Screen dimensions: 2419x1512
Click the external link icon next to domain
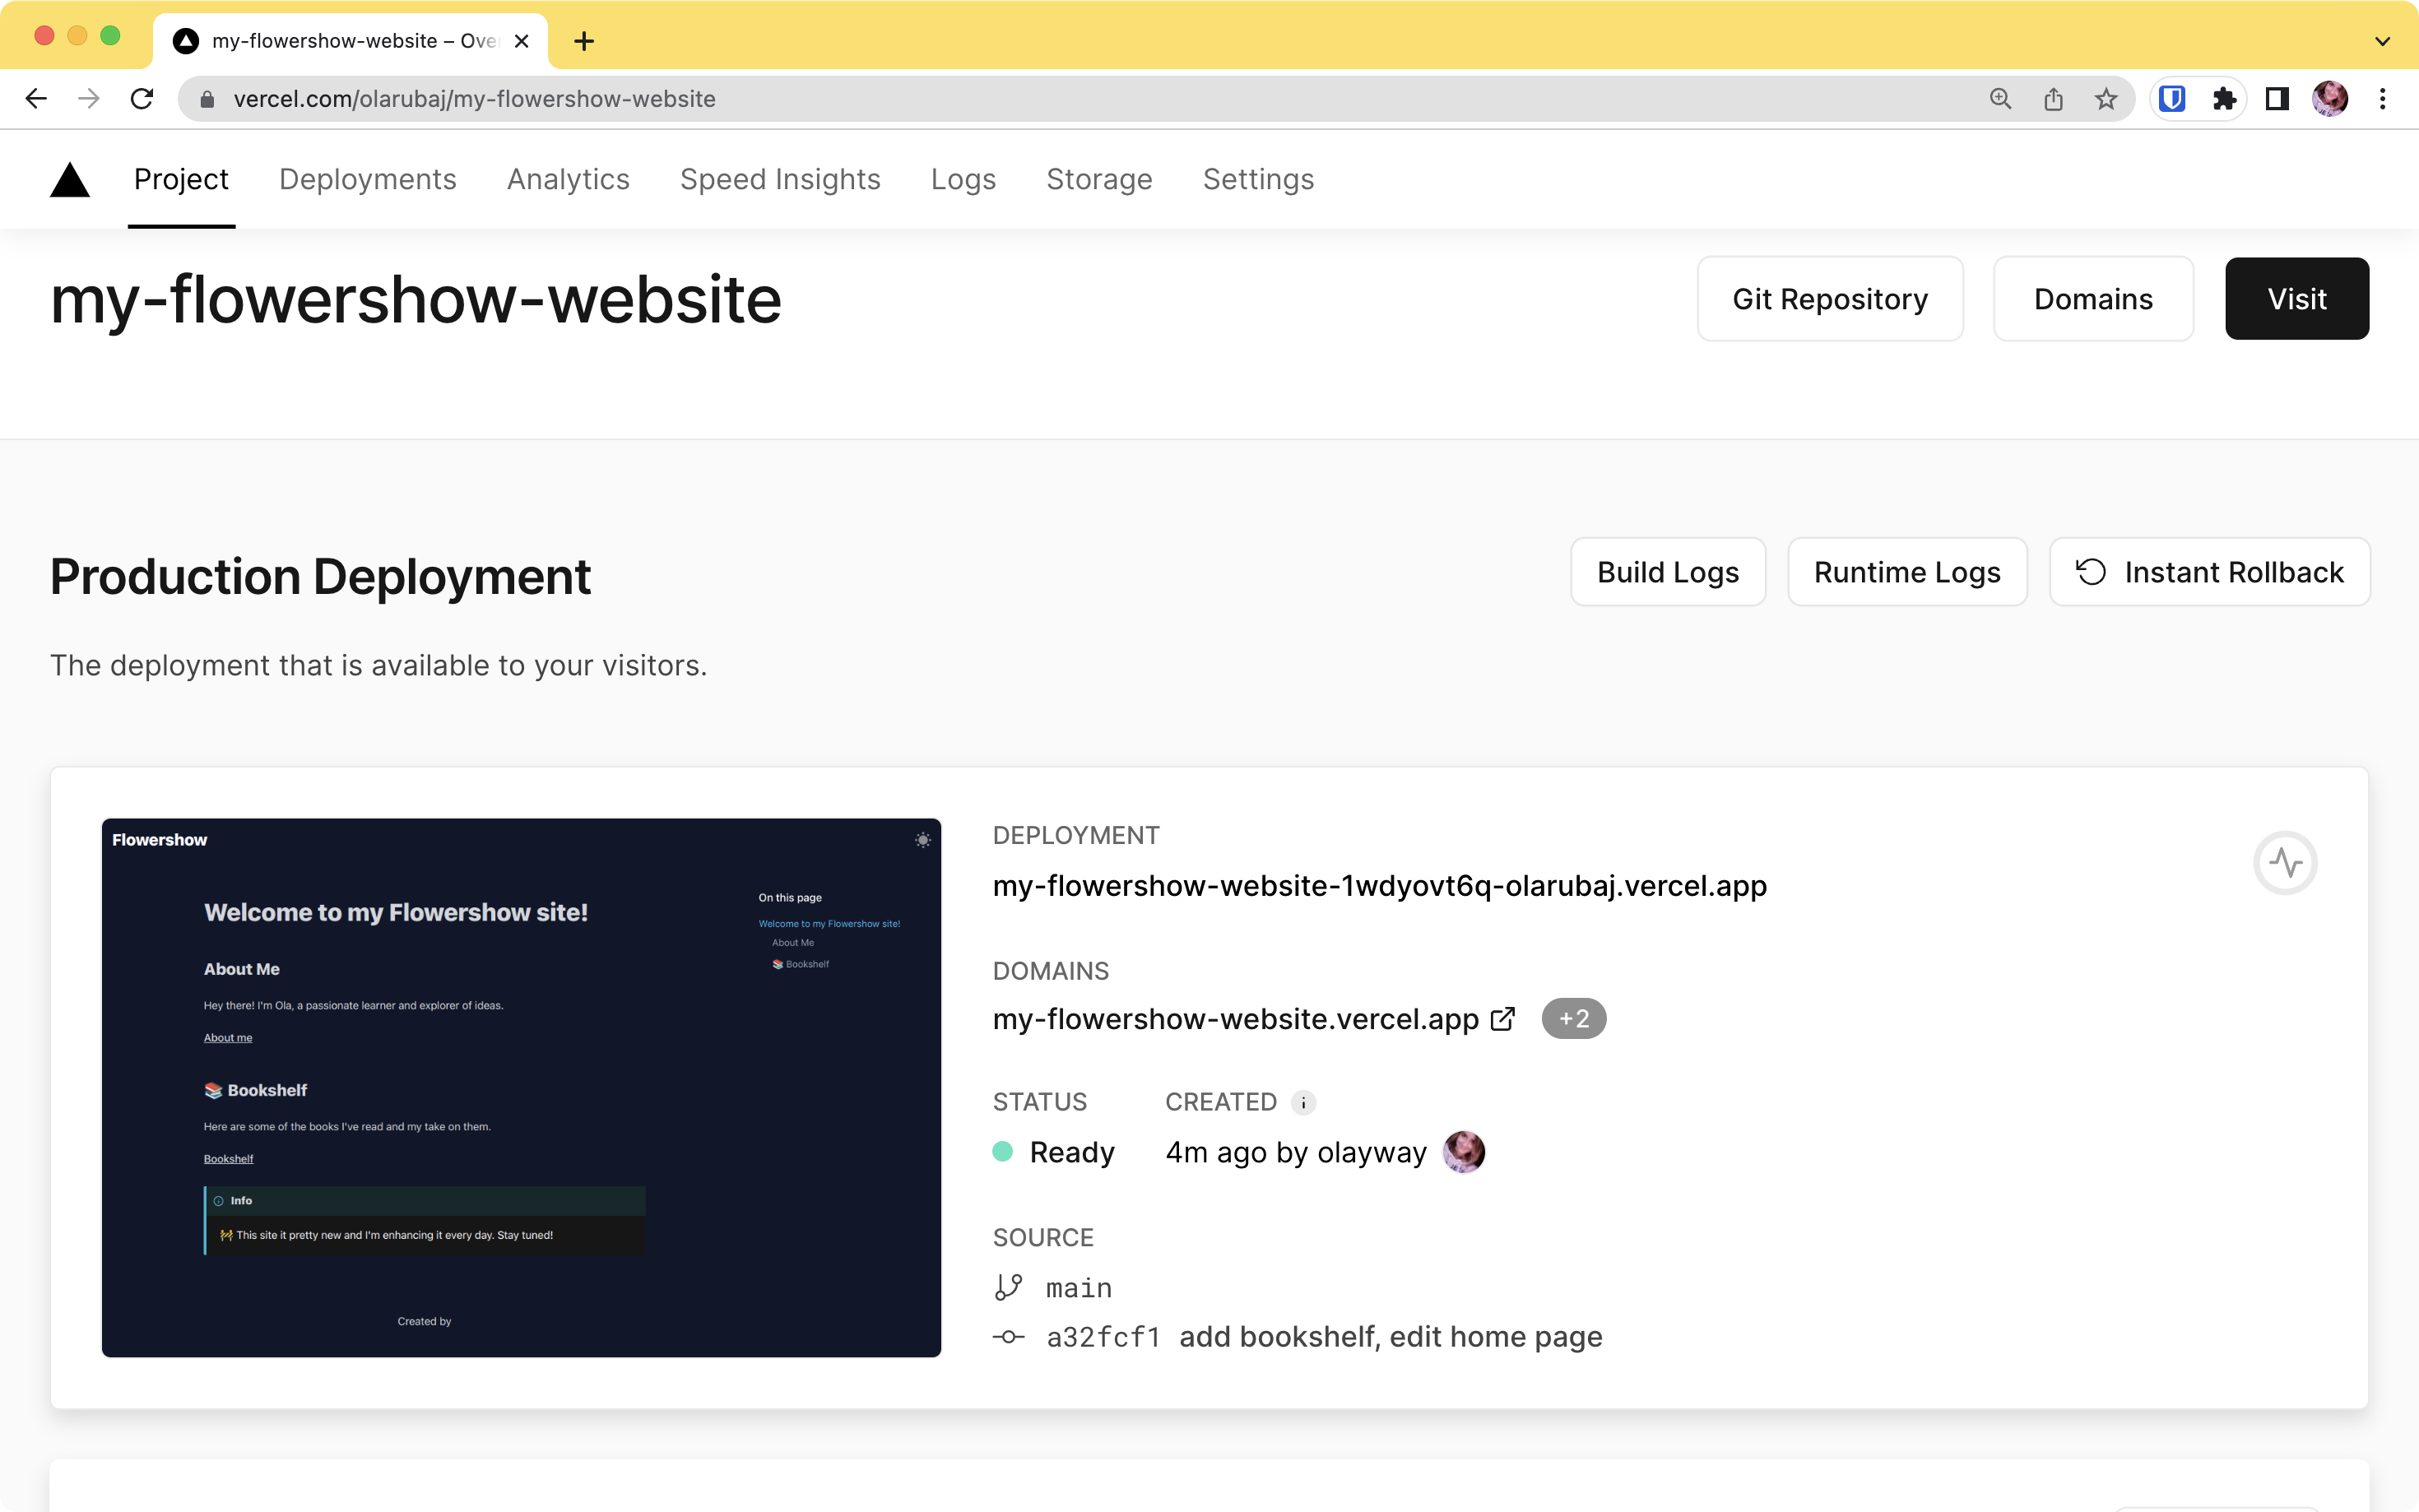(x=1502, y=1019)
